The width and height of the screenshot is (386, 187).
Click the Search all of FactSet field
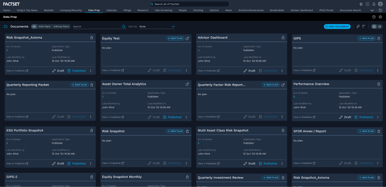(189, 4)
